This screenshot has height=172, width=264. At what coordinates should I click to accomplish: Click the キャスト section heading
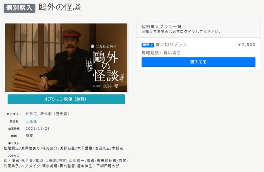click(x=14, y=143)
